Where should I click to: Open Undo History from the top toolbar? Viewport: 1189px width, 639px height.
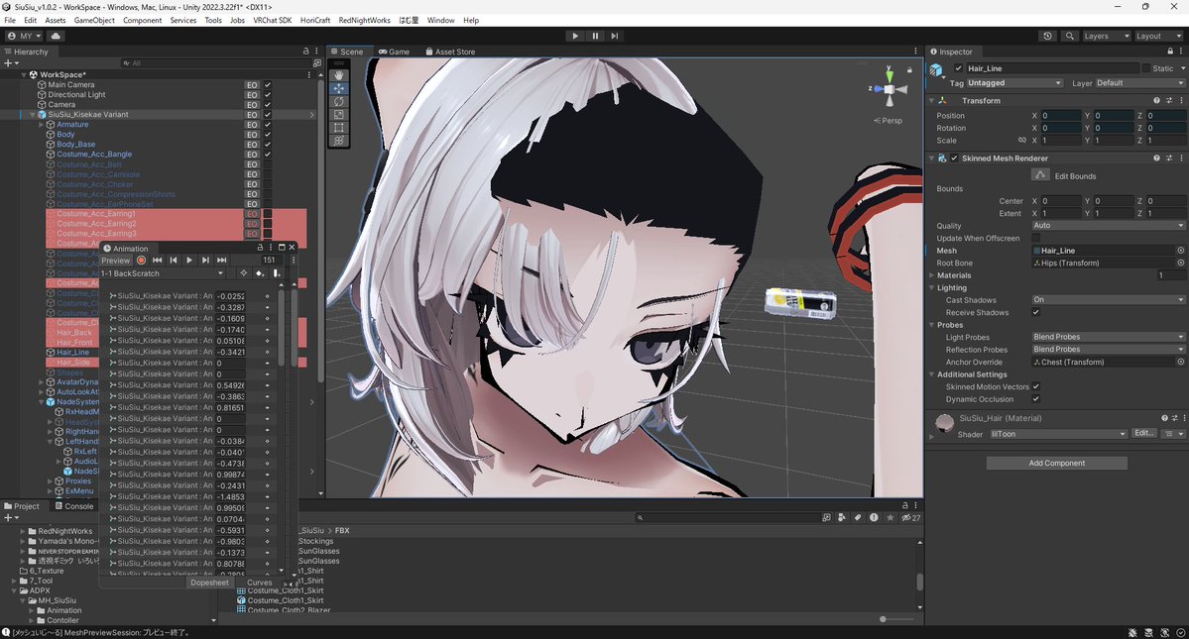(1047, 36)
